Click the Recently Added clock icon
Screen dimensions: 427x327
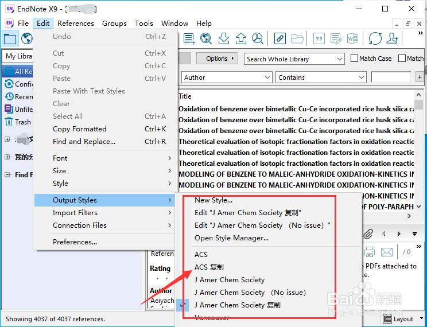[9, 96]
